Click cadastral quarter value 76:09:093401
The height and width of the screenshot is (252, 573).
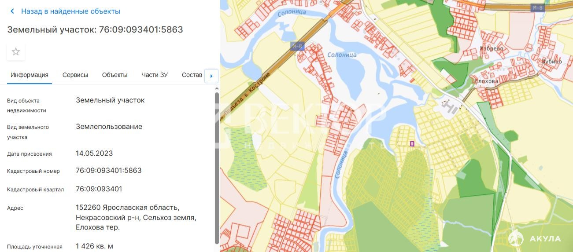[99, 189]
